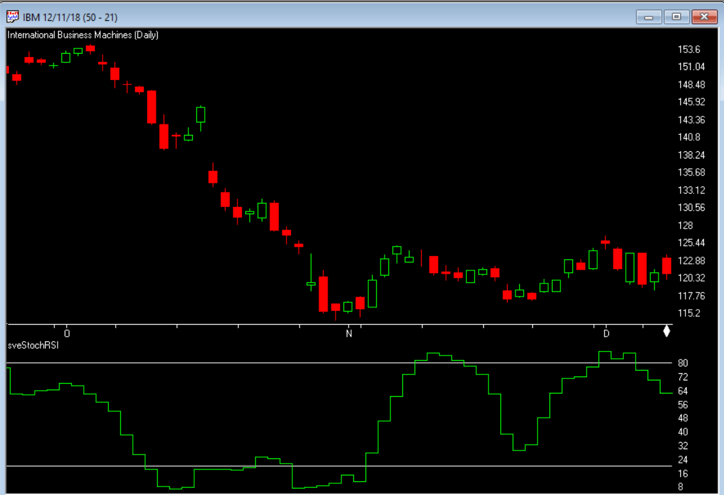
Task: Click the 151.04 price axis label
Action: [x=691, y=67]
